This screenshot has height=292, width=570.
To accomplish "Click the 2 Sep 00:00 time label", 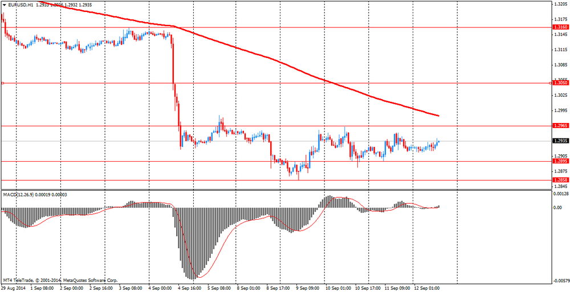I will [71, 289].
